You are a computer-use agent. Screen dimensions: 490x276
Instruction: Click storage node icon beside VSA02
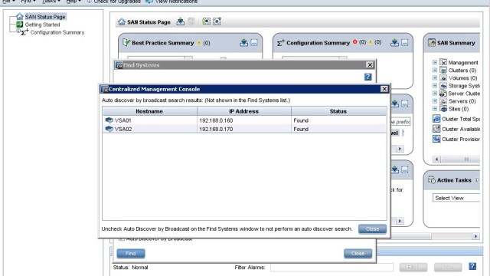click(x=109, y=129)
